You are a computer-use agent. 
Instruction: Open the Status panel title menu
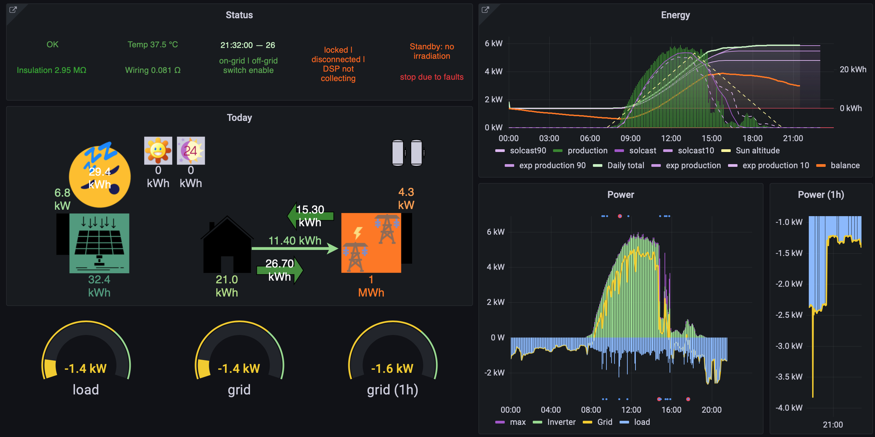239,15
